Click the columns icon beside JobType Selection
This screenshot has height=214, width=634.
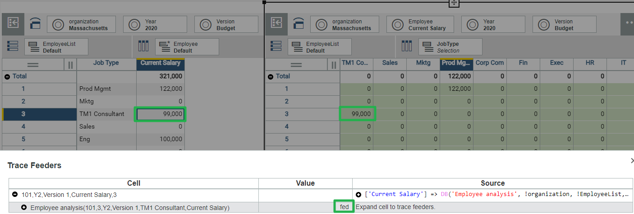407,47
